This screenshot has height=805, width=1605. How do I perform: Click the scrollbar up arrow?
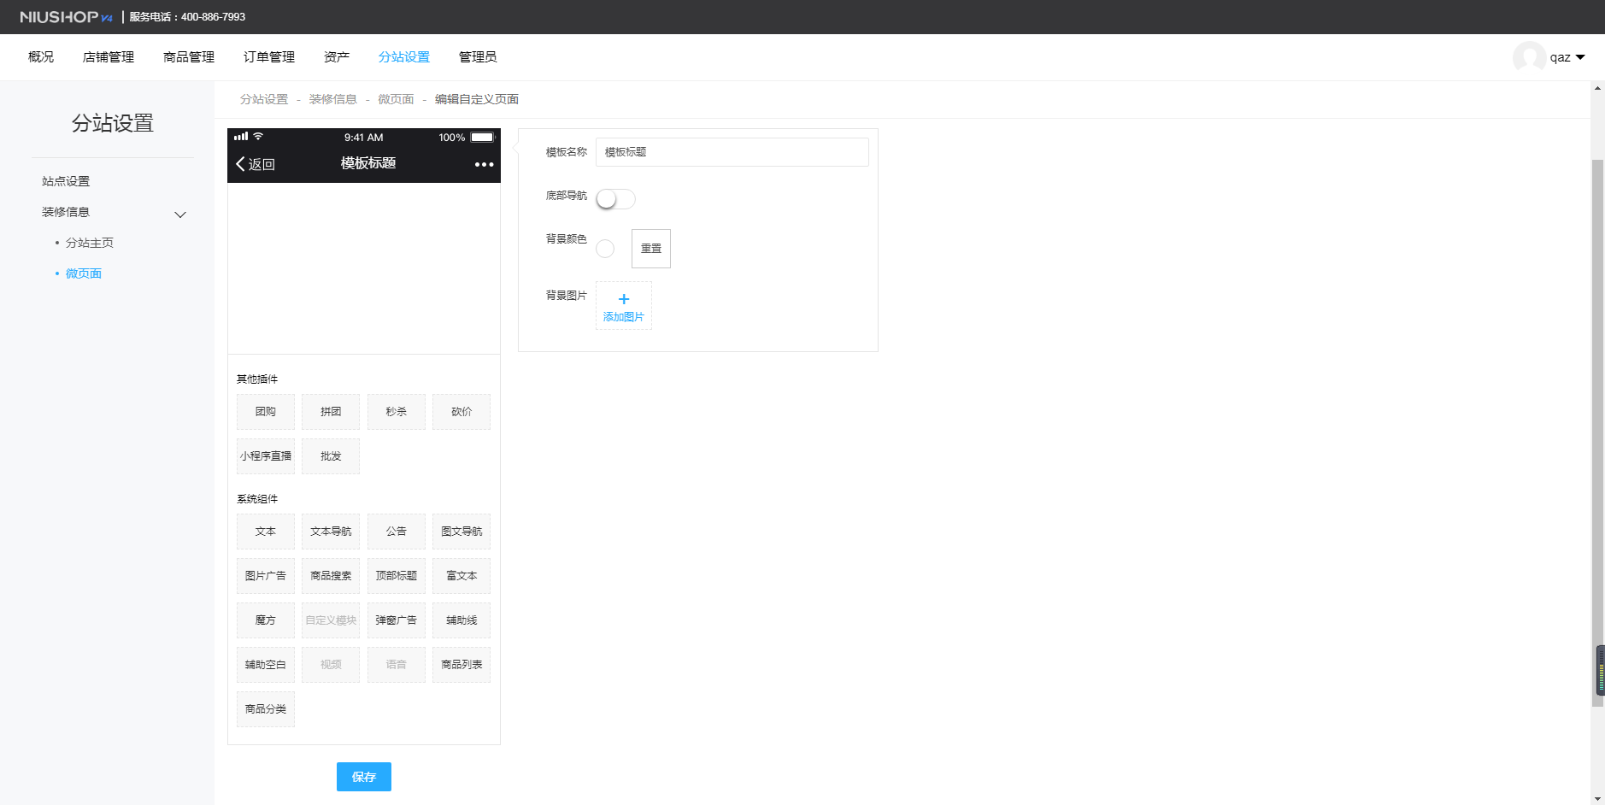[x=1597, y=88]
